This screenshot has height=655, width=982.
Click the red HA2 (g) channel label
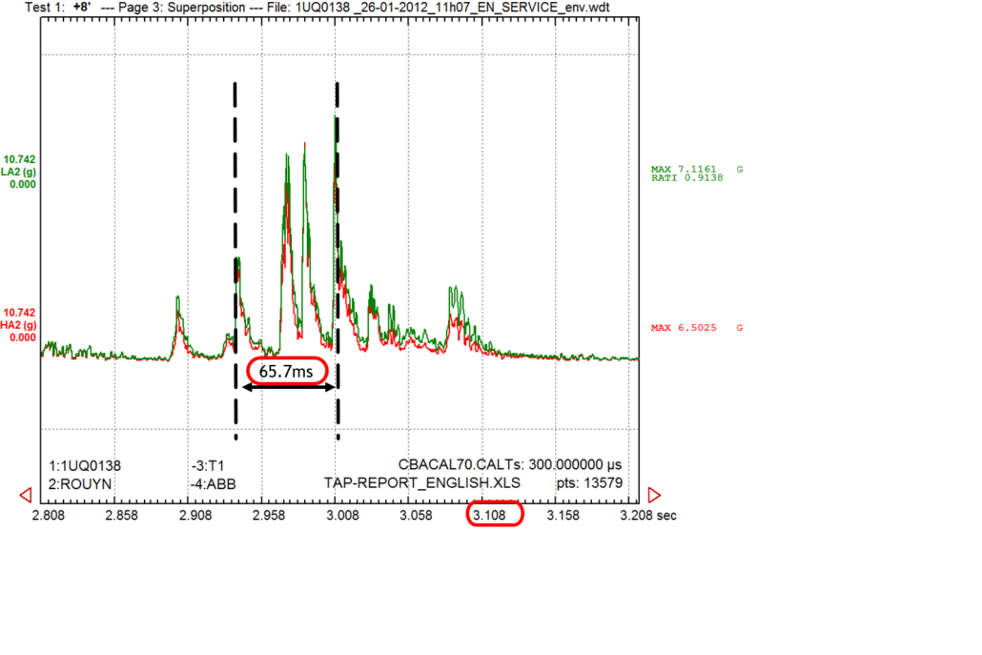(x=19, y=325)
